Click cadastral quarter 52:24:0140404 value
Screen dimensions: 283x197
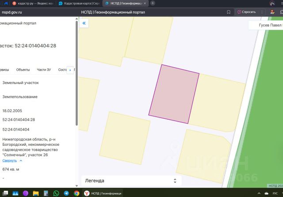16,129
